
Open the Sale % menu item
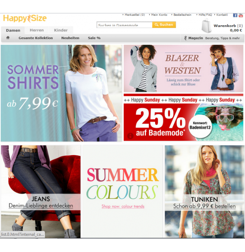pos(94,38)
